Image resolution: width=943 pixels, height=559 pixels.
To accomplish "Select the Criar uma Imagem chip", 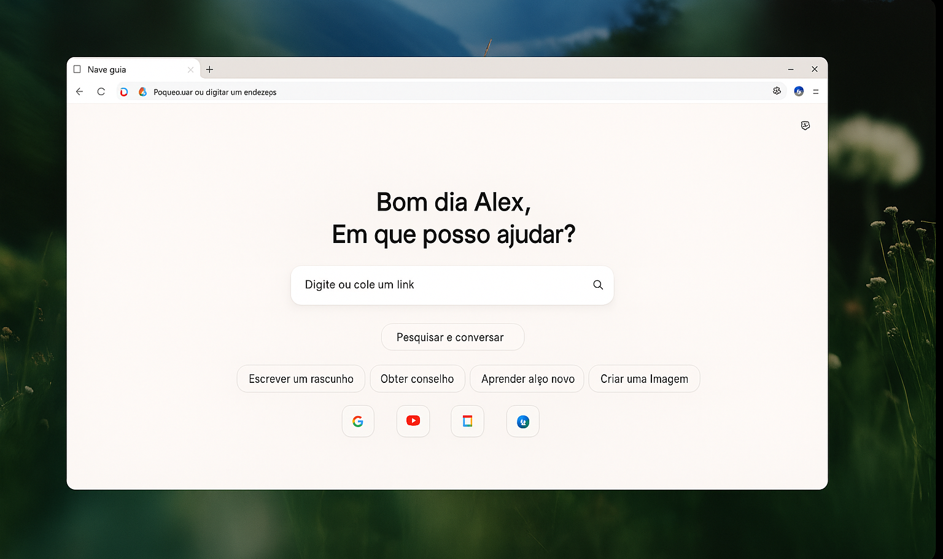I will point(644,379).
